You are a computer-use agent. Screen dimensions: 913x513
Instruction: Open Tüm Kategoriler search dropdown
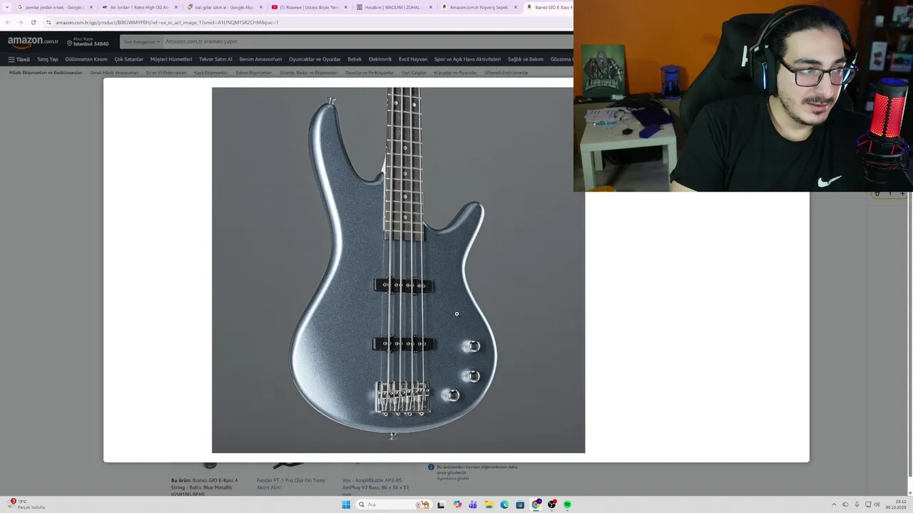tap(141, 41)
